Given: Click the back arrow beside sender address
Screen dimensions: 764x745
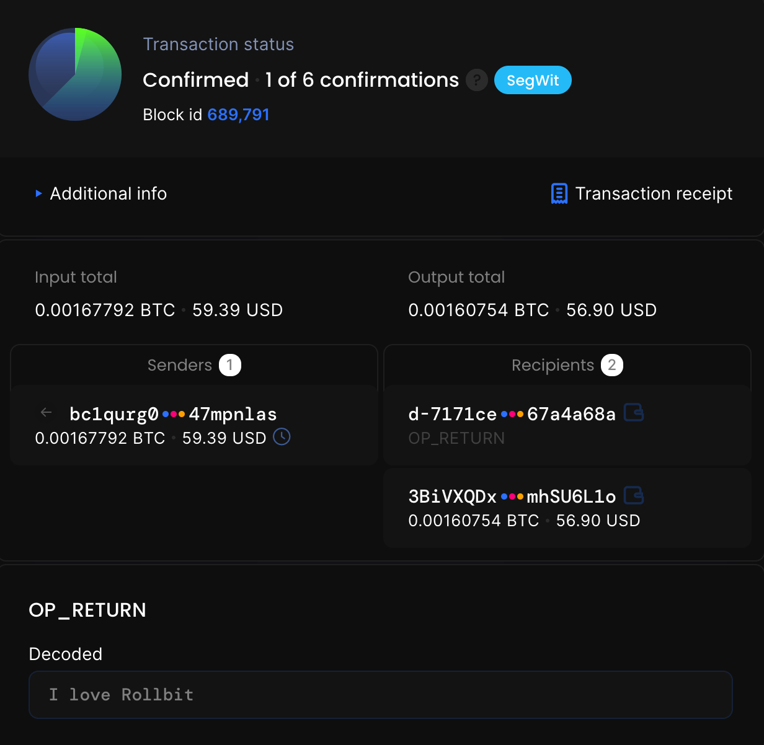Looking at the screenshot, I should [x=46, y=412].
